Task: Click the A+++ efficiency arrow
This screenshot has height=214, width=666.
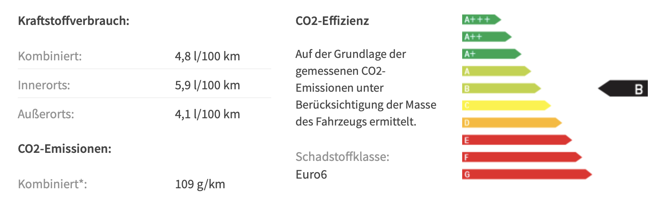Action: [x=482, y=19]
